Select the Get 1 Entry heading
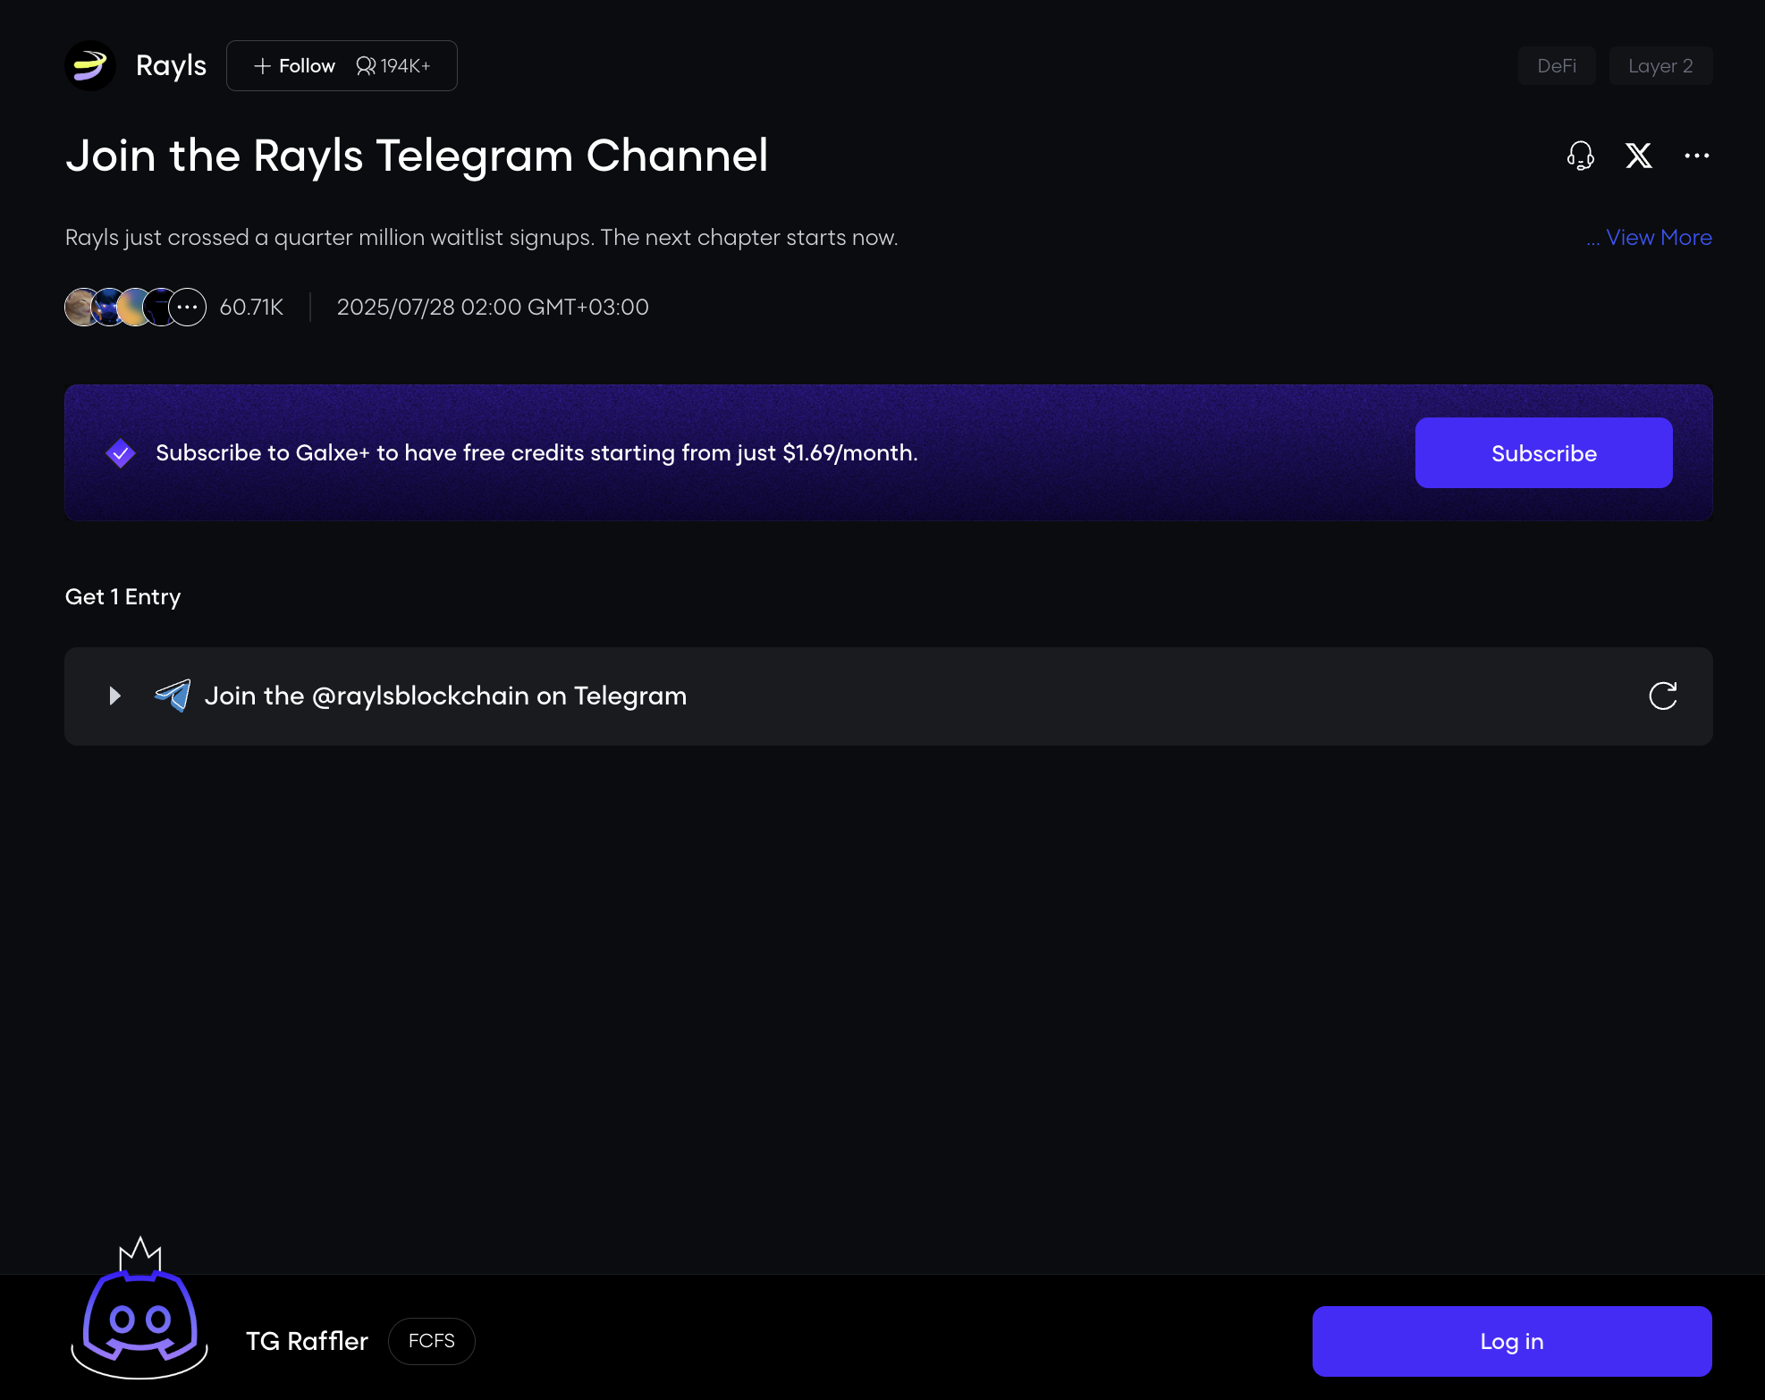This screenshot has height=1400, width=1765. 122,597
